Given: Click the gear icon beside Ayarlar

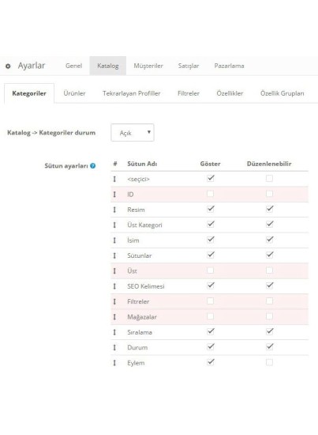Looking at the screenshot, I should pyautogui.click(x=8, y=66).
